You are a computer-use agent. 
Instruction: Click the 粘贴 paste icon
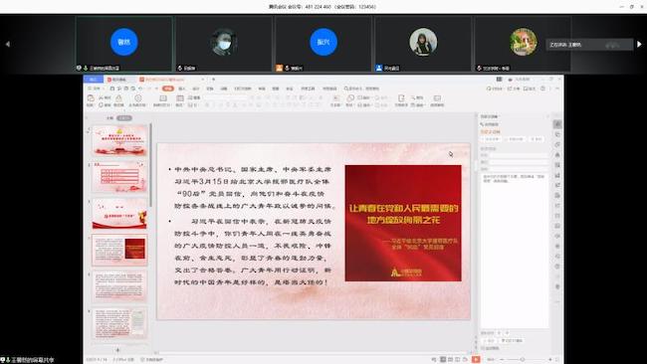(x=90, y=98)
